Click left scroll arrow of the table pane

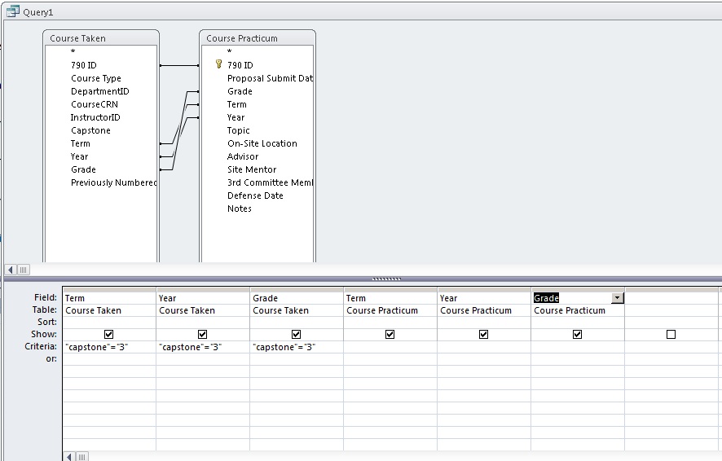point(11,270)
